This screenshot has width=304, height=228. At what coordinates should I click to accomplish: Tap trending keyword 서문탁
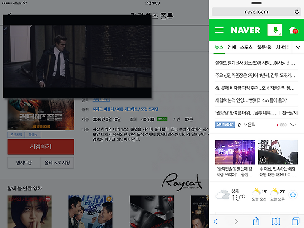pos(250,125)
